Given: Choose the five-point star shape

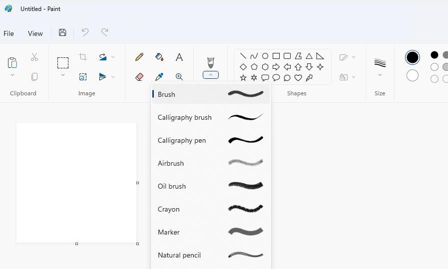Looking at the screenshot, I should pyautogui.click(x=243, y=78).
